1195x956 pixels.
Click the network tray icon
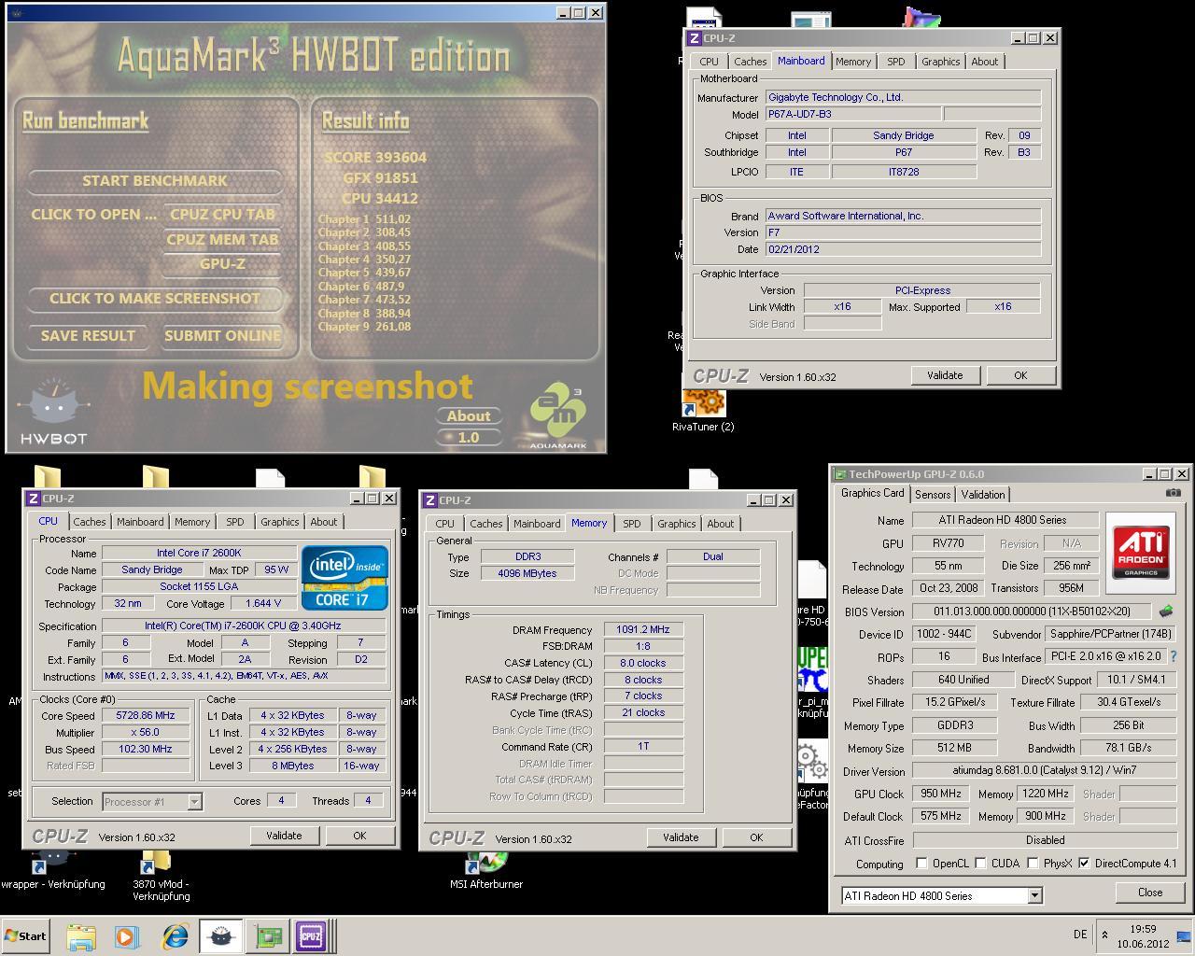[x=1183, y=935]
